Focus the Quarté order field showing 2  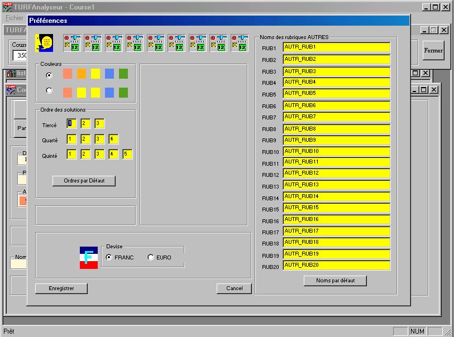pyautogui.click(x=85, y=139)
